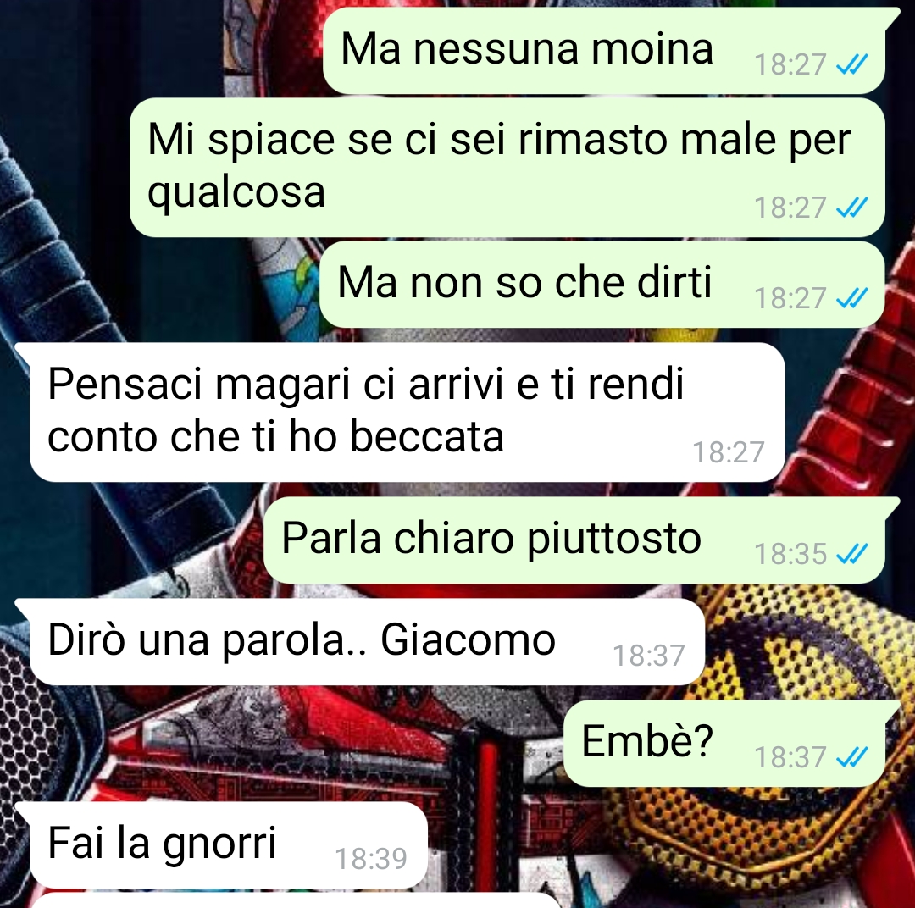
Task: Tap the read ticks beside 'Ma non so che dirti'
Action: [x=851, y=298]
